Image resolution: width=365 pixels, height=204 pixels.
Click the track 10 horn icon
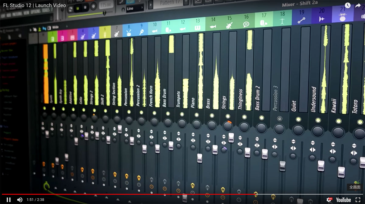(x=155, y=31)
